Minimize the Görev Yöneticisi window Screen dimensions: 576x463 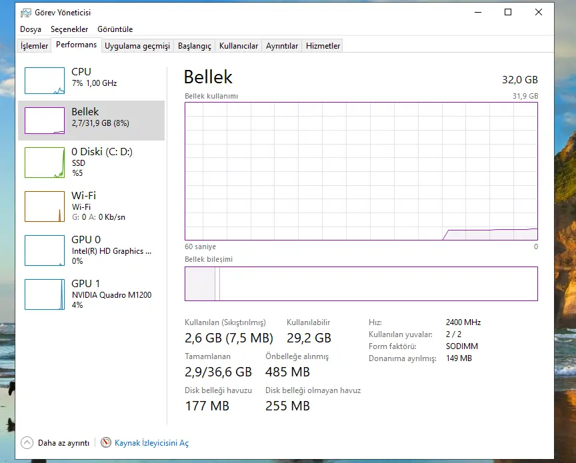coord(478,12)
